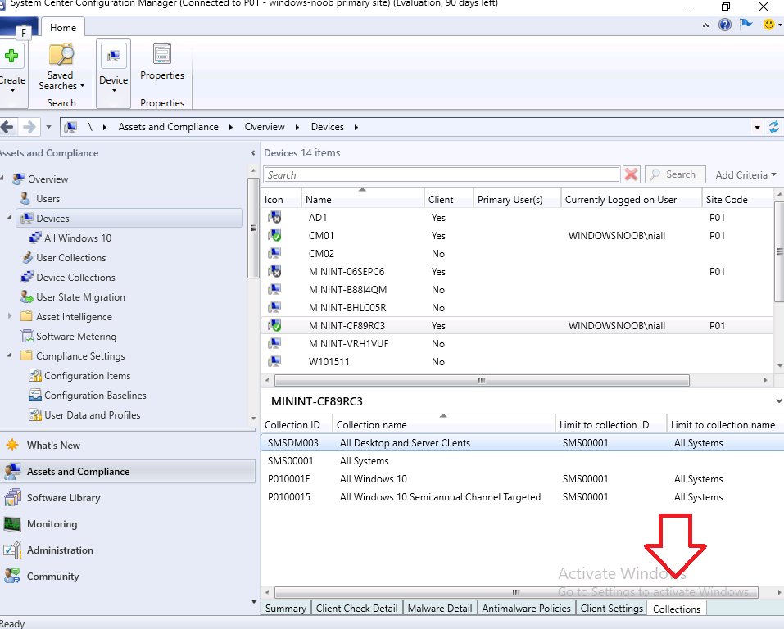Minimize the ribbon with the up chevron
Viewport: 784px width, 629px height.
[705, 25]
